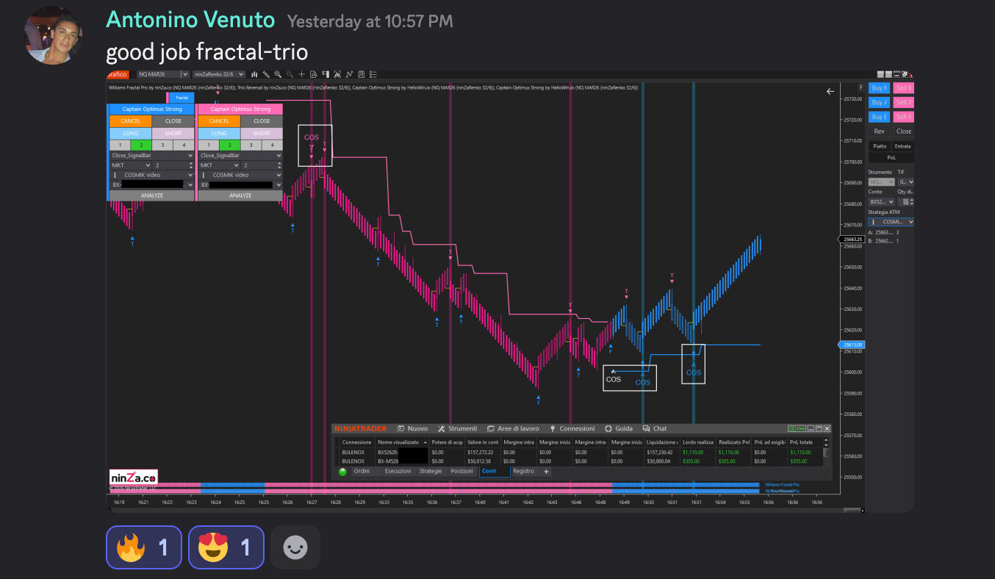Expand the NQ MAR26 instrument dropdown
Viewport: 995px width, 579px height.
pyautogui.click(x=185, y=74)
